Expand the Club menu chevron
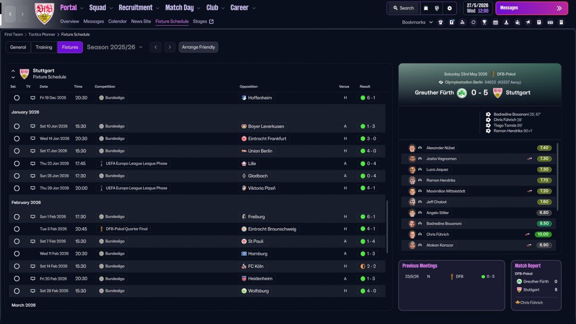 click(222, 8)
